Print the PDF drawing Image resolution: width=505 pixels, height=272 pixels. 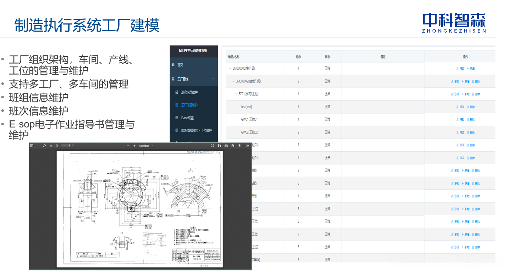pyautogui.click(x=226, y=146)
